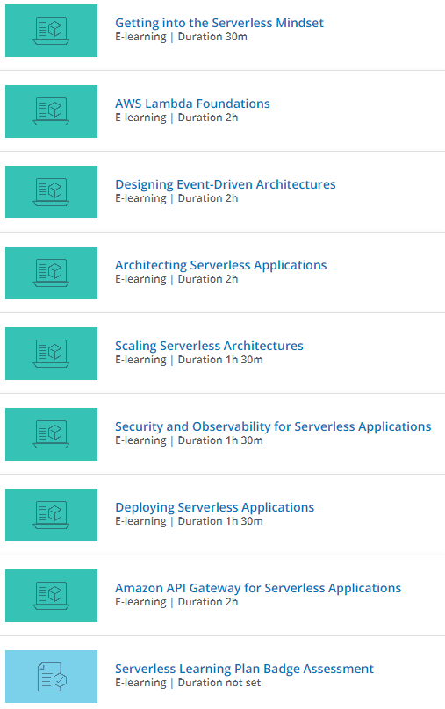Click 'Duration not set' under Badge Assessment
The width and height of the screenshot is (445, 709).
pyautogui.click(x=219, y=683)
